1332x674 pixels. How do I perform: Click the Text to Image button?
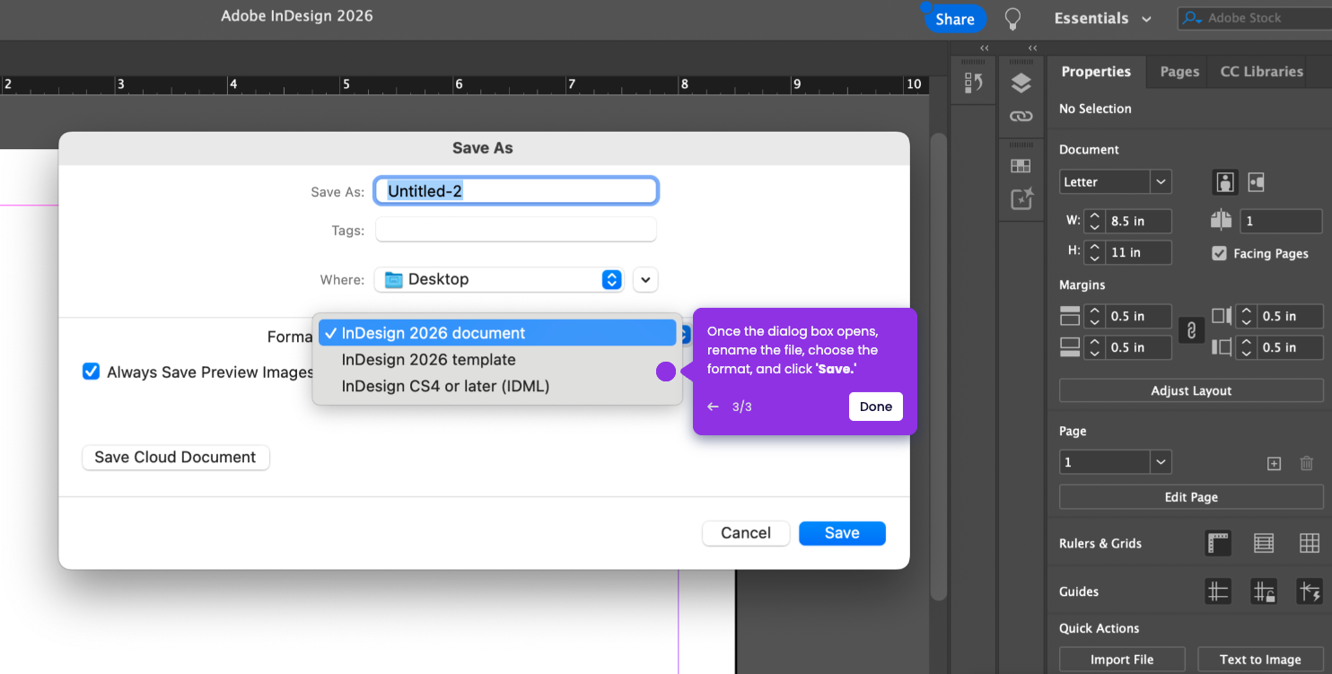tap(1260, 660)
